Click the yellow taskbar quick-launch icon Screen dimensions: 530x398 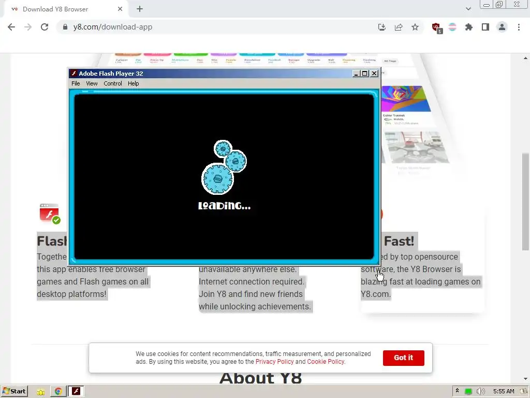pyautogui.click(x=41, y=392)
